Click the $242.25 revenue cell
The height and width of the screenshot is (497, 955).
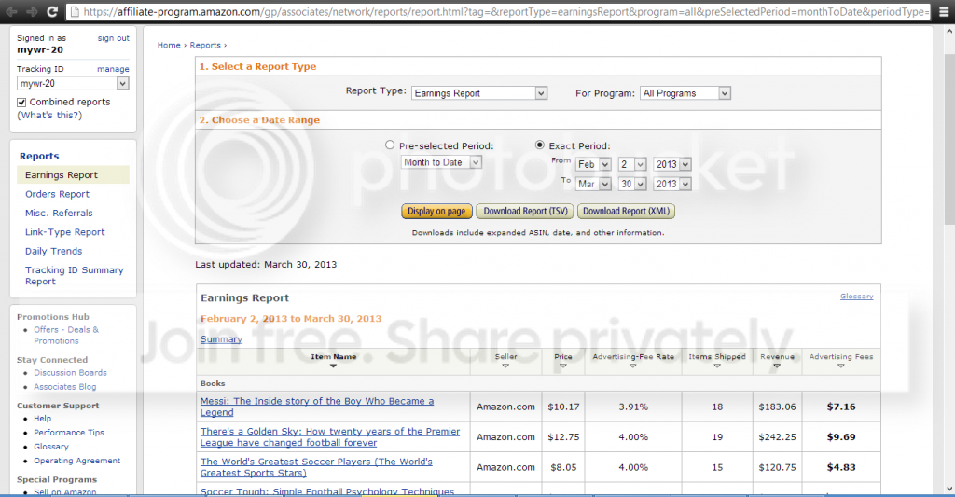777,436
